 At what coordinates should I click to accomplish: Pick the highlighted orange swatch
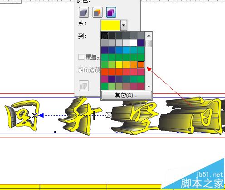tap(141, 64)
